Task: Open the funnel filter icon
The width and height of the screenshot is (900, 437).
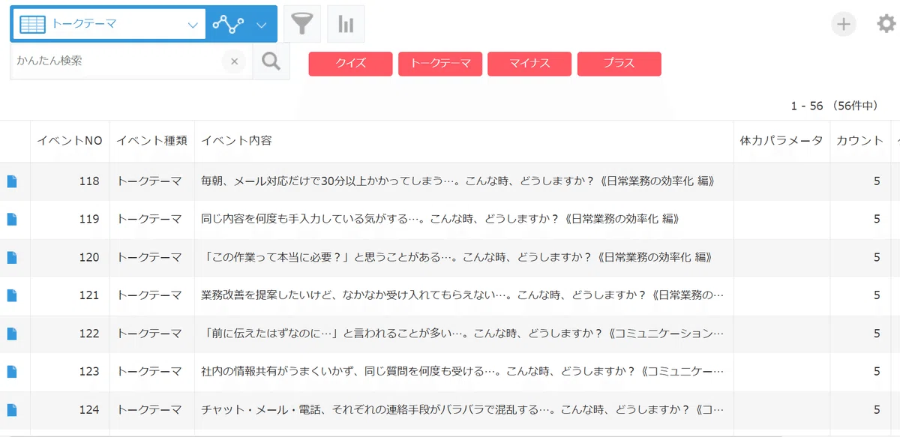Action: pos(302,24)
